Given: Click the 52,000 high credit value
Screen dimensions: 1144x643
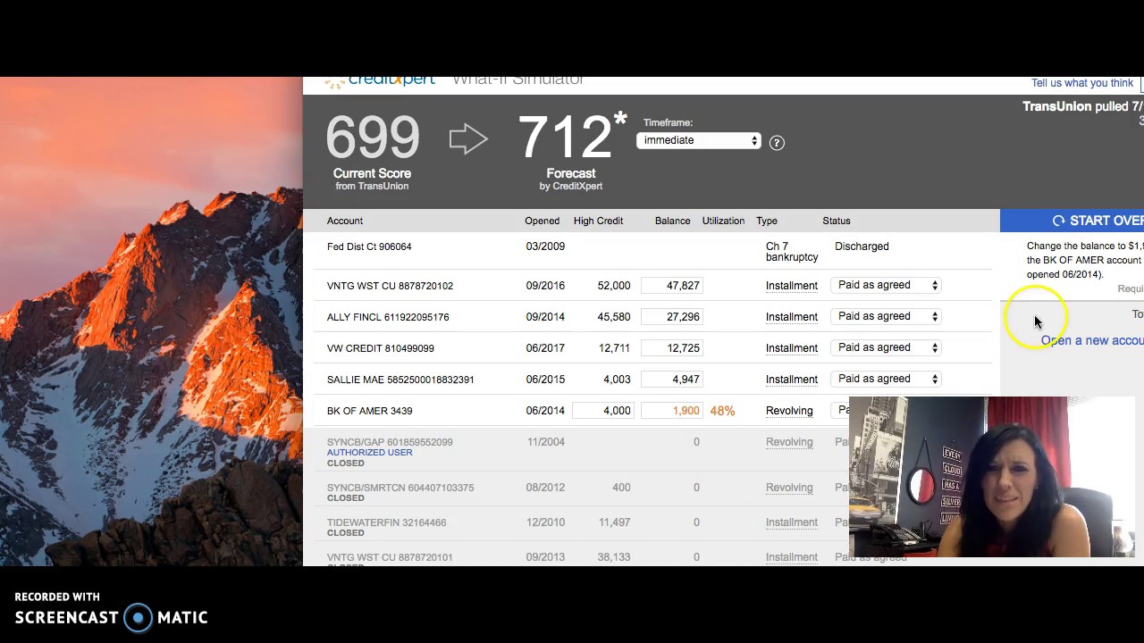Looking at the screenshot, I should click(614, 286).
